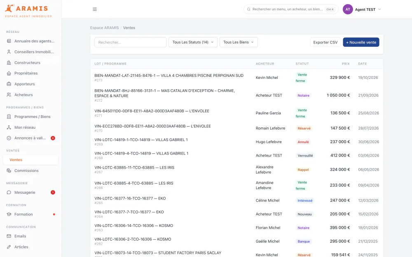Sort by the DATE column header
Image resolution: width=412 pixels, height=257 pixels.
pos(362,64)
